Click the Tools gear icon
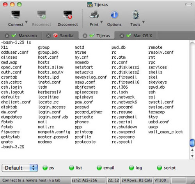Screen dimensions: 195x184 point(135,14)
